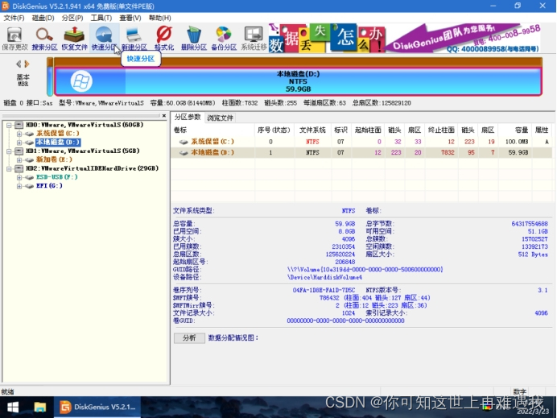Open the 分区(P) menu
Viewport: 557px width, 418px height.
click(x=72, y=18)
